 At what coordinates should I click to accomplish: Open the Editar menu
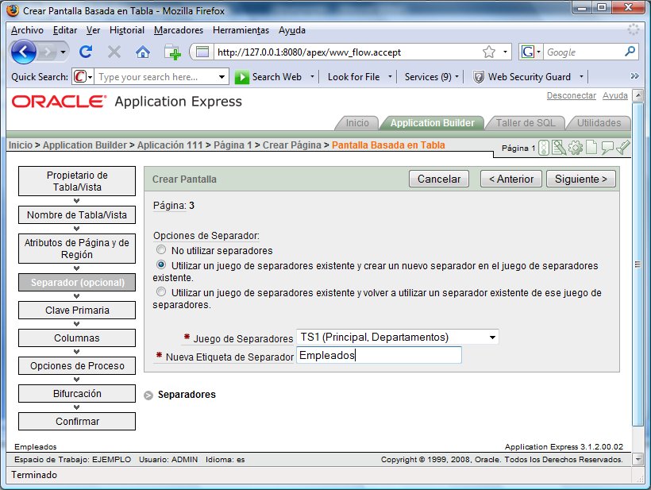click(x=65, y=30)
